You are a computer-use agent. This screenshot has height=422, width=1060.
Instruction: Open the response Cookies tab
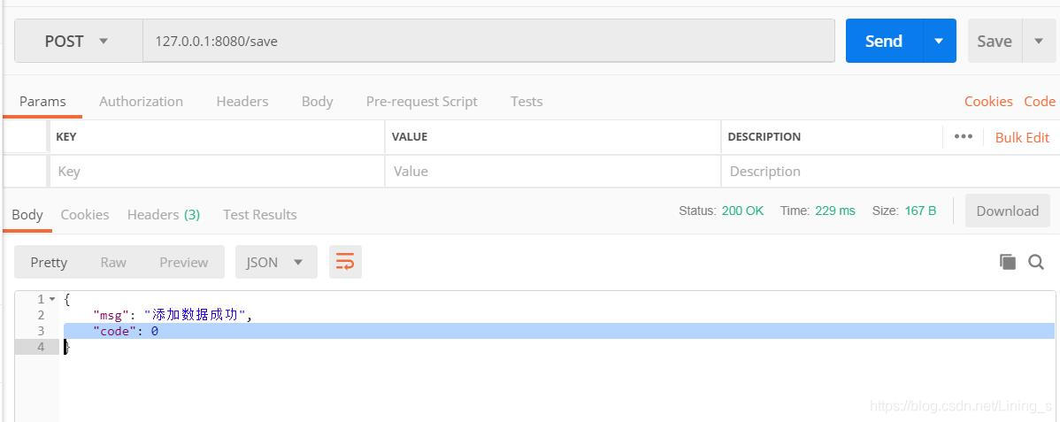[x=85, y=214]
